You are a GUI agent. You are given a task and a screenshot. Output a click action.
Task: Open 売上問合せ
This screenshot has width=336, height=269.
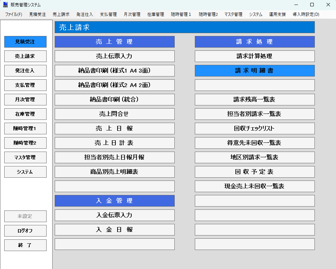point(114,114)
